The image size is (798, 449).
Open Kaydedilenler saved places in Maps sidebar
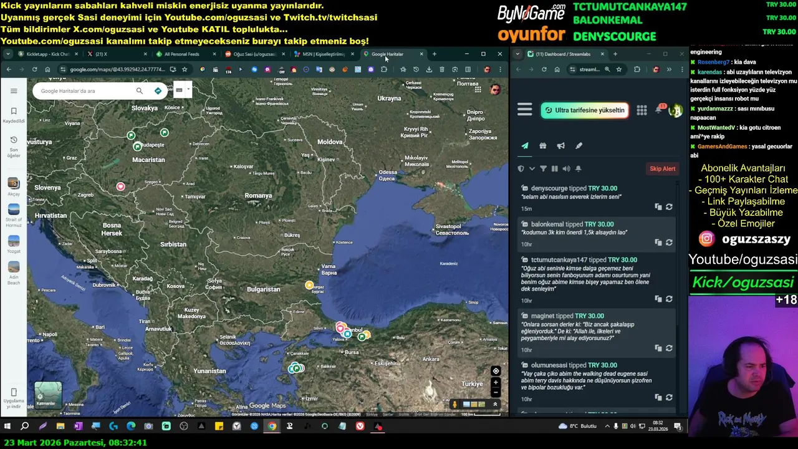[14, 115]
